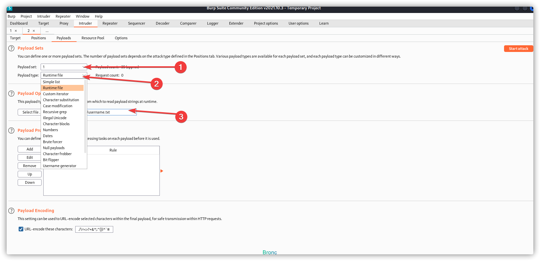Open the Help menu
Screen dimensions: 540x261
pyautogui.click(x=99, y=16)
